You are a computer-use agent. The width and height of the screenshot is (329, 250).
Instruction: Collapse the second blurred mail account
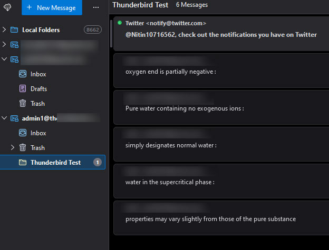[4, 59]
